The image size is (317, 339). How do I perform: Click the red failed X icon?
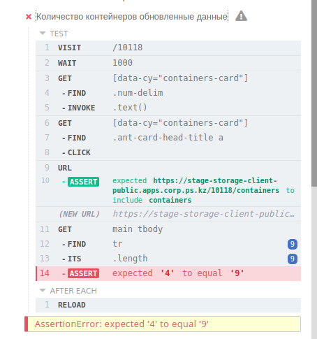pos(29,17)
